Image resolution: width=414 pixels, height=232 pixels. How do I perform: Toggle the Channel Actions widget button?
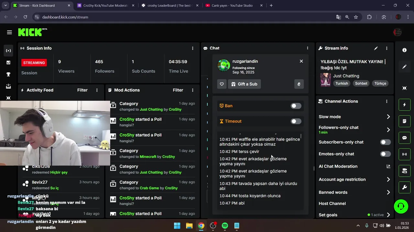(404, 171)
